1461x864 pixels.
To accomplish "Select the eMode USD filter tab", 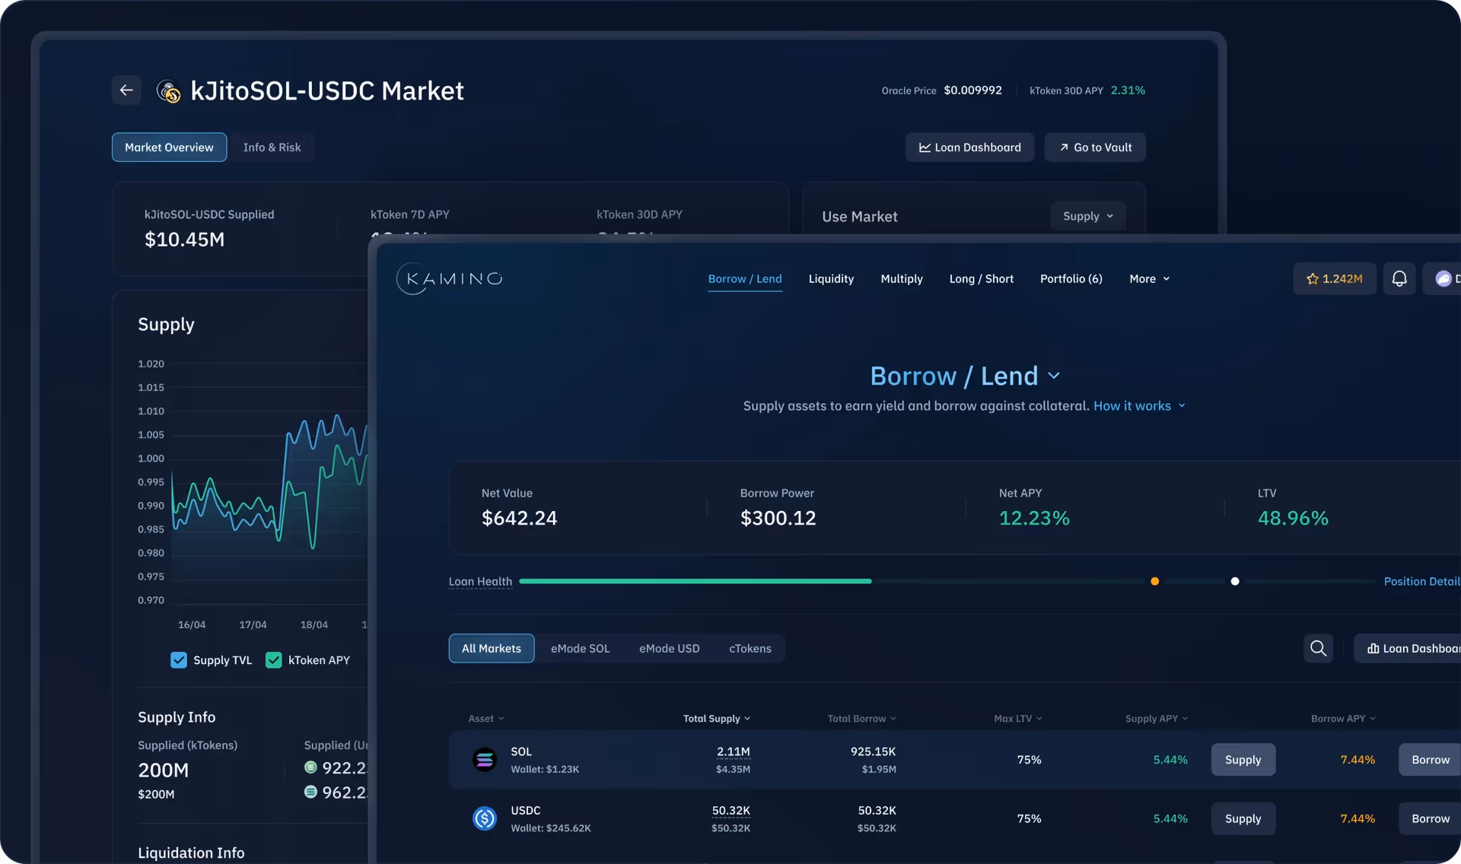I will click(669, 648).
